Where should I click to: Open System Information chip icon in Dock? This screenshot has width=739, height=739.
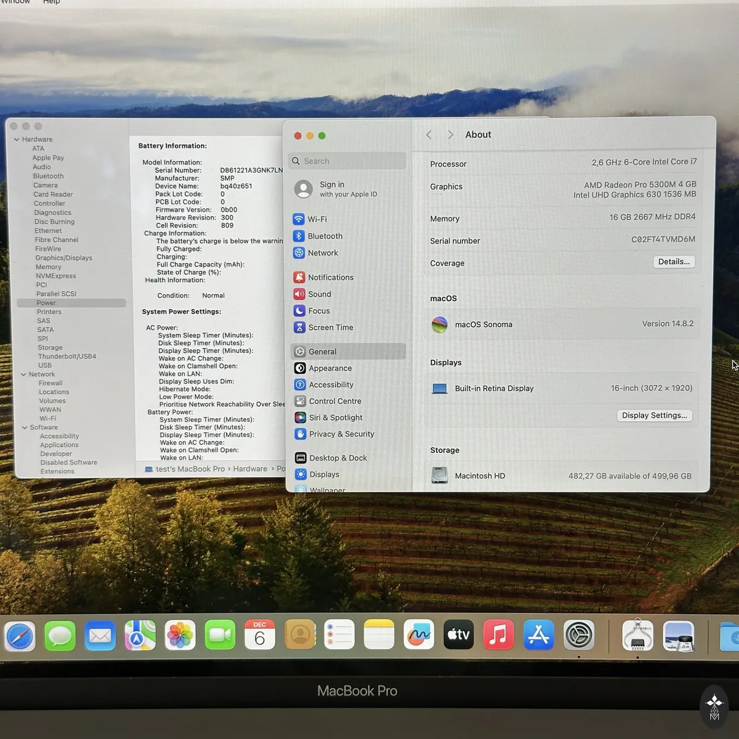tap(637, 636)
